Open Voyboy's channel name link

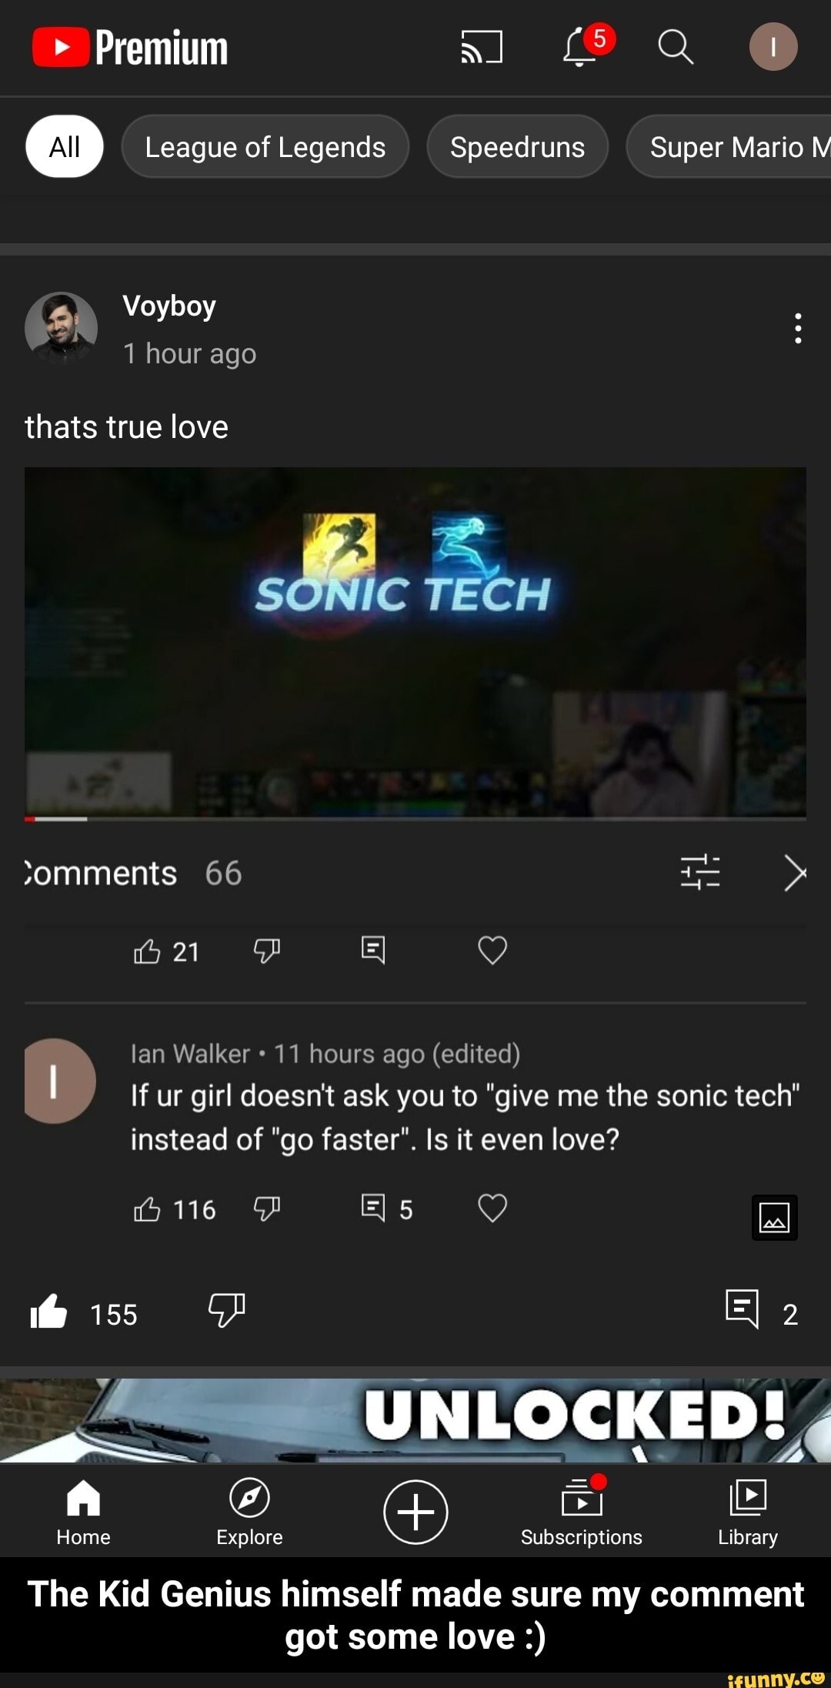point(169,306)
